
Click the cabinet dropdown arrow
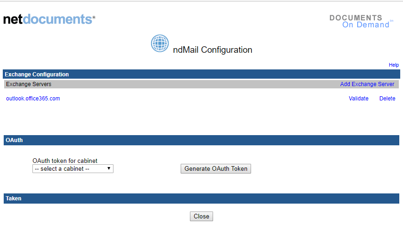click(109, 168)
